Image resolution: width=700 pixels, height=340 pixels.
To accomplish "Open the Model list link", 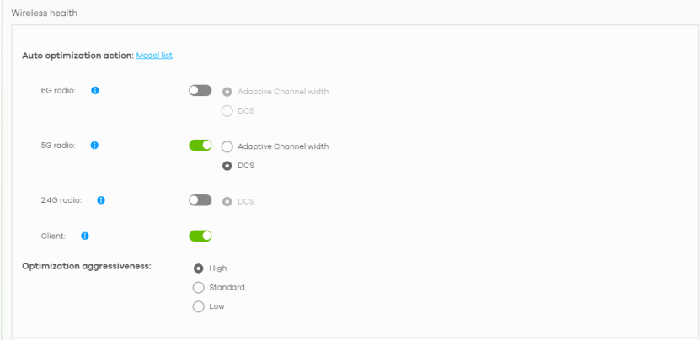I will [154, 56].
